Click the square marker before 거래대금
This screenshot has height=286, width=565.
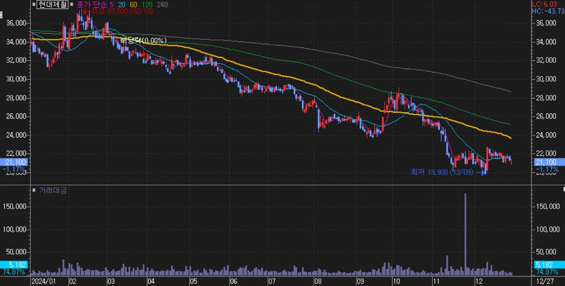point(33,190)
